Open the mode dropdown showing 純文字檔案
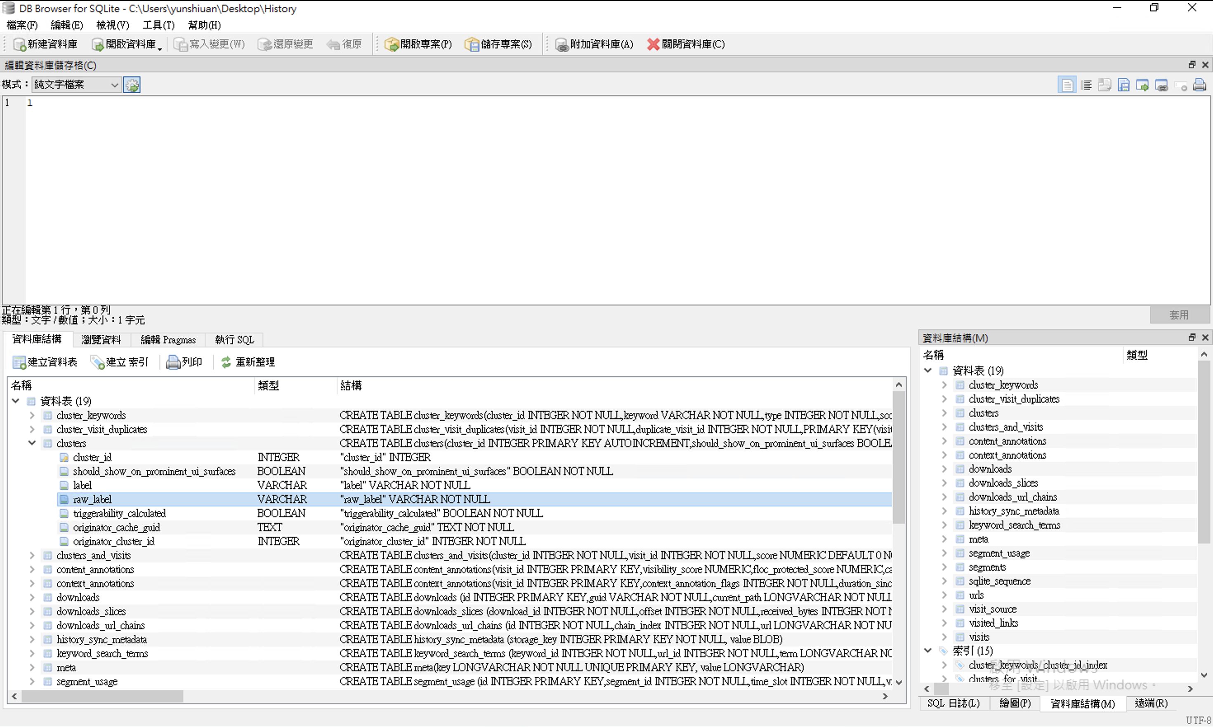Viewport: 1213px width, 727px height. (x=76, y=85)
